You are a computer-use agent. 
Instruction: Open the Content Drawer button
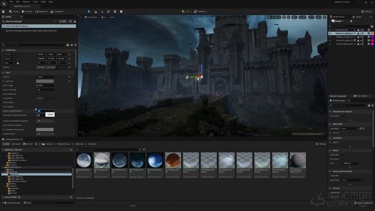tap(12, 203)
